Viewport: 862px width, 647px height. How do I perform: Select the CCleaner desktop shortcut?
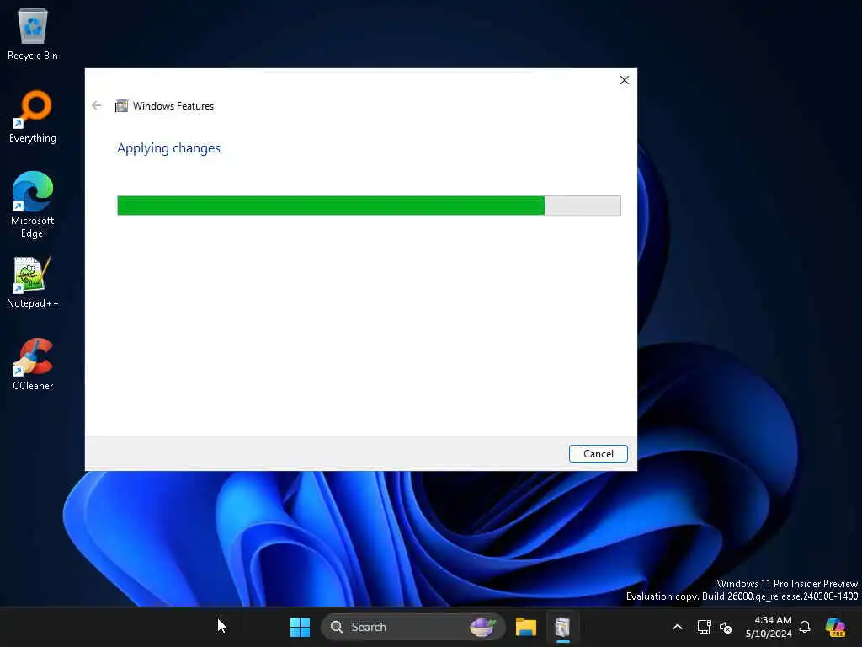(x=33, y=364)
